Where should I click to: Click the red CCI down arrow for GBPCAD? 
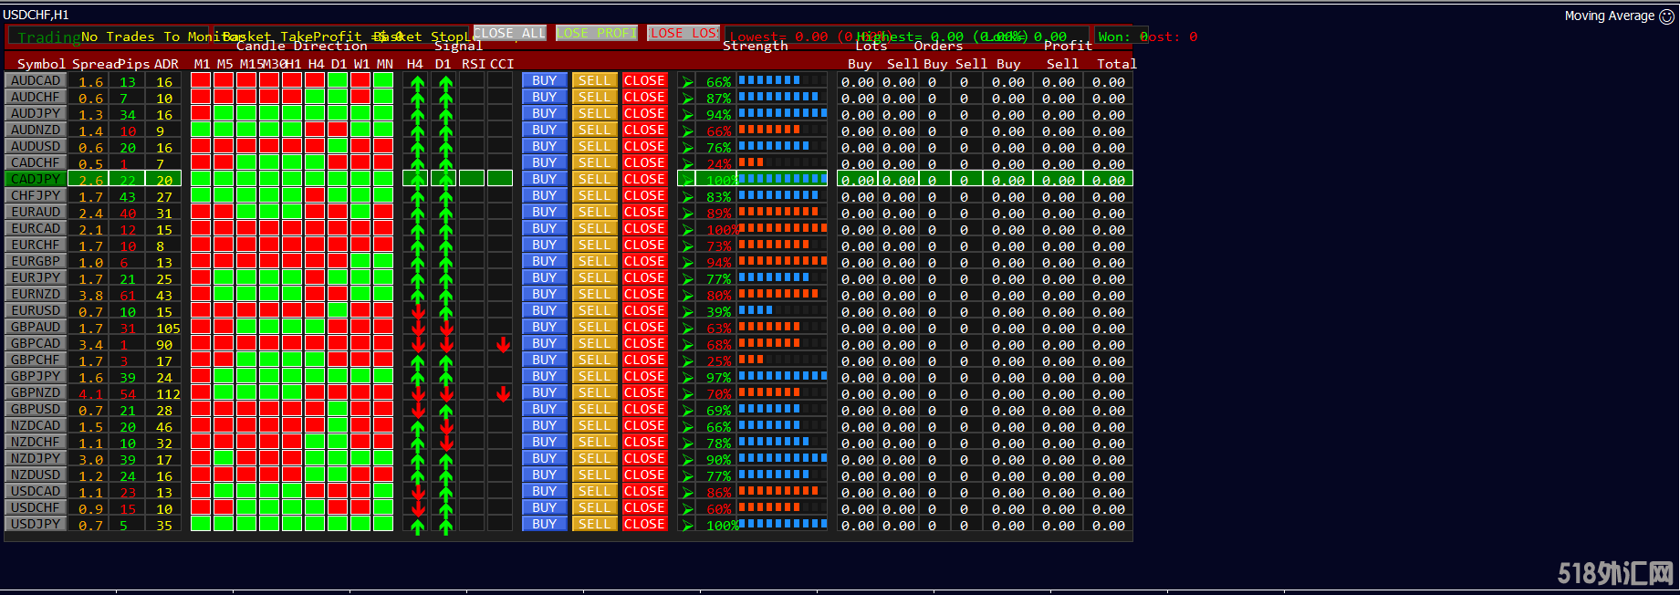503,345
